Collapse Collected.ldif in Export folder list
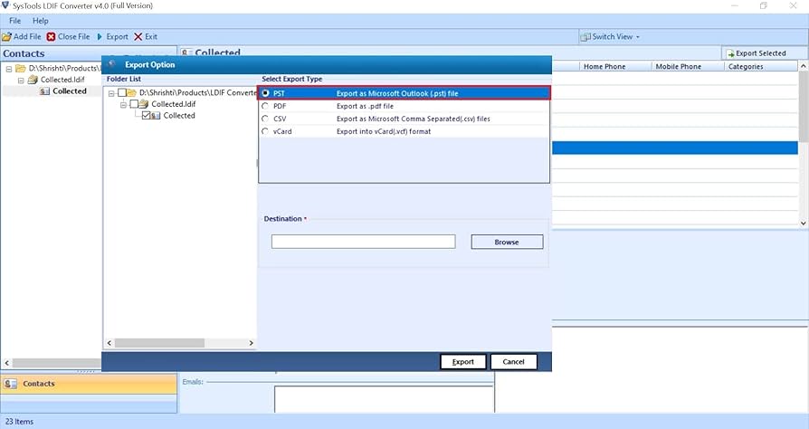Image resolution: width=809 pixels, height=429 pixels. [x=123, y=105]
